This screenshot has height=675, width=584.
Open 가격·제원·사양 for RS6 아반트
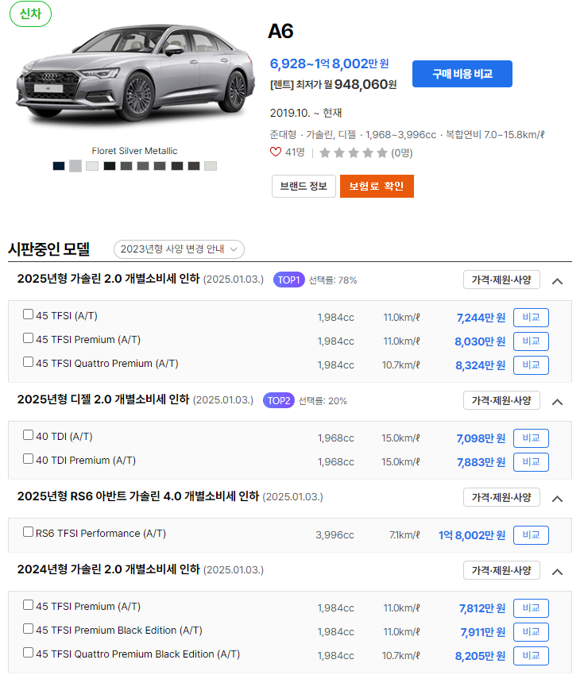[x=501, y=497]
